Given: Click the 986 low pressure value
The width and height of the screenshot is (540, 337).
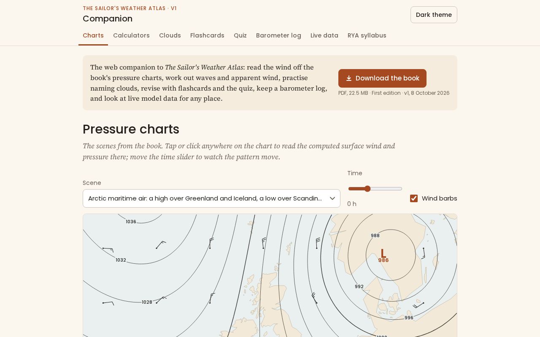Looking at the screenshot, I should (383, 260).
